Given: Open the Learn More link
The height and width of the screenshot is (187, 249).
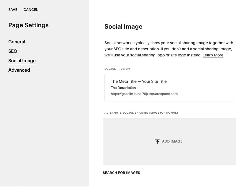Looking at the screenshot, I should pyautogui.click(x=213, y=55).
